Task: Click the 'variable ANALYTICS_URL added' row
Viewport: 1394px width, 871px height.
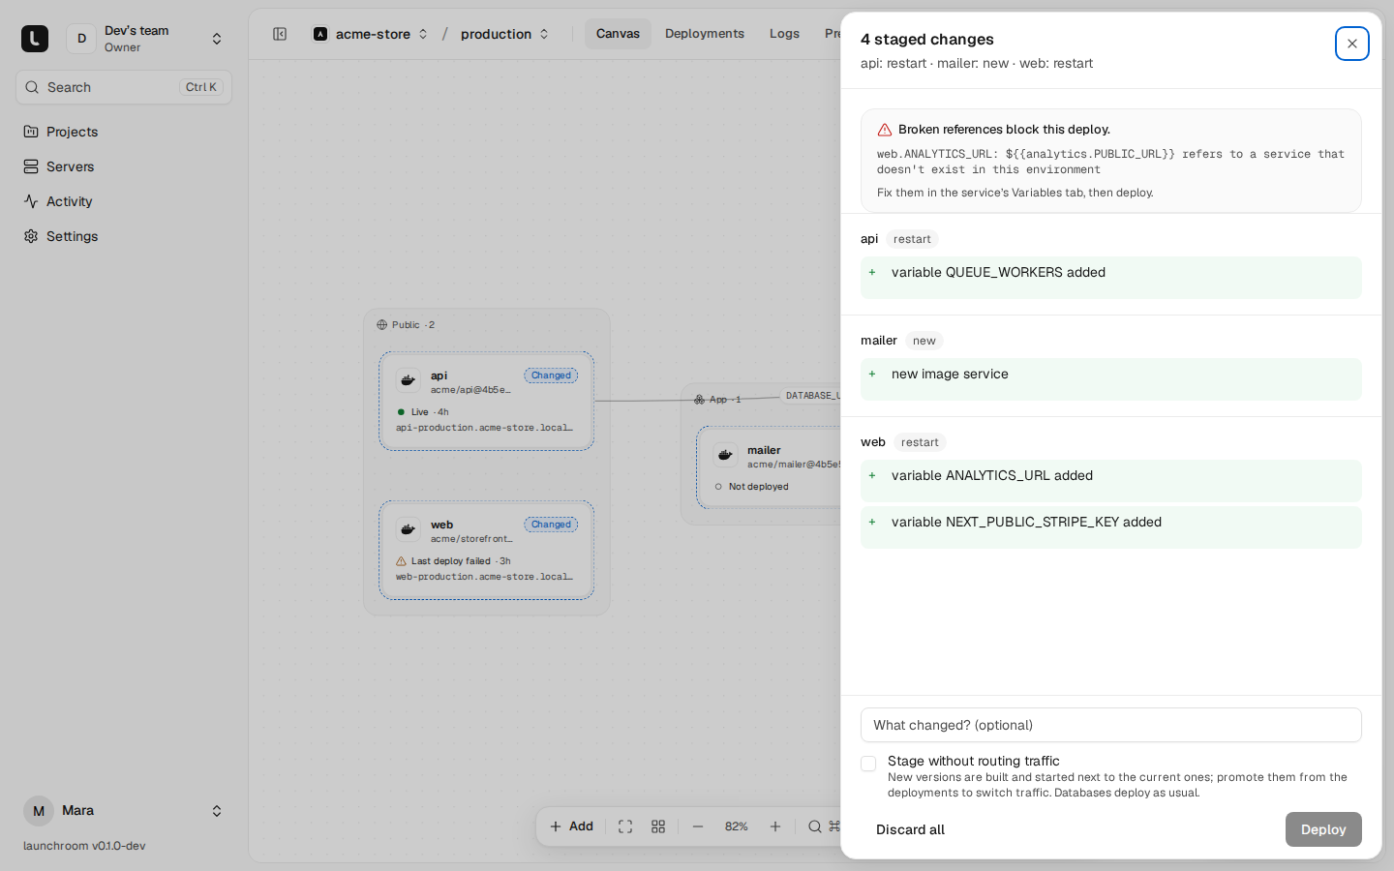Action: (1111, 481)
